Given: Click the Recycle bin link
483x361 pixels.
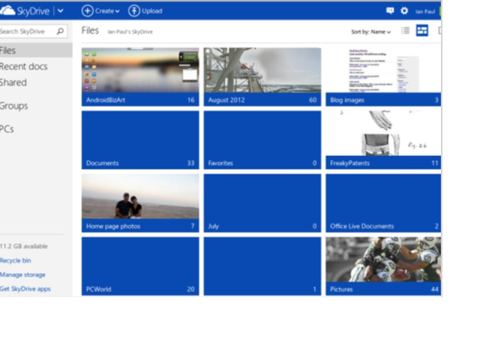Looking at the screenshot, I should coord(15,260).
